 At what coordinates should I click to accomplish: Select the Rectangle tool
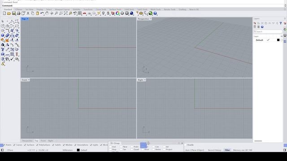(x=17, y=26)
